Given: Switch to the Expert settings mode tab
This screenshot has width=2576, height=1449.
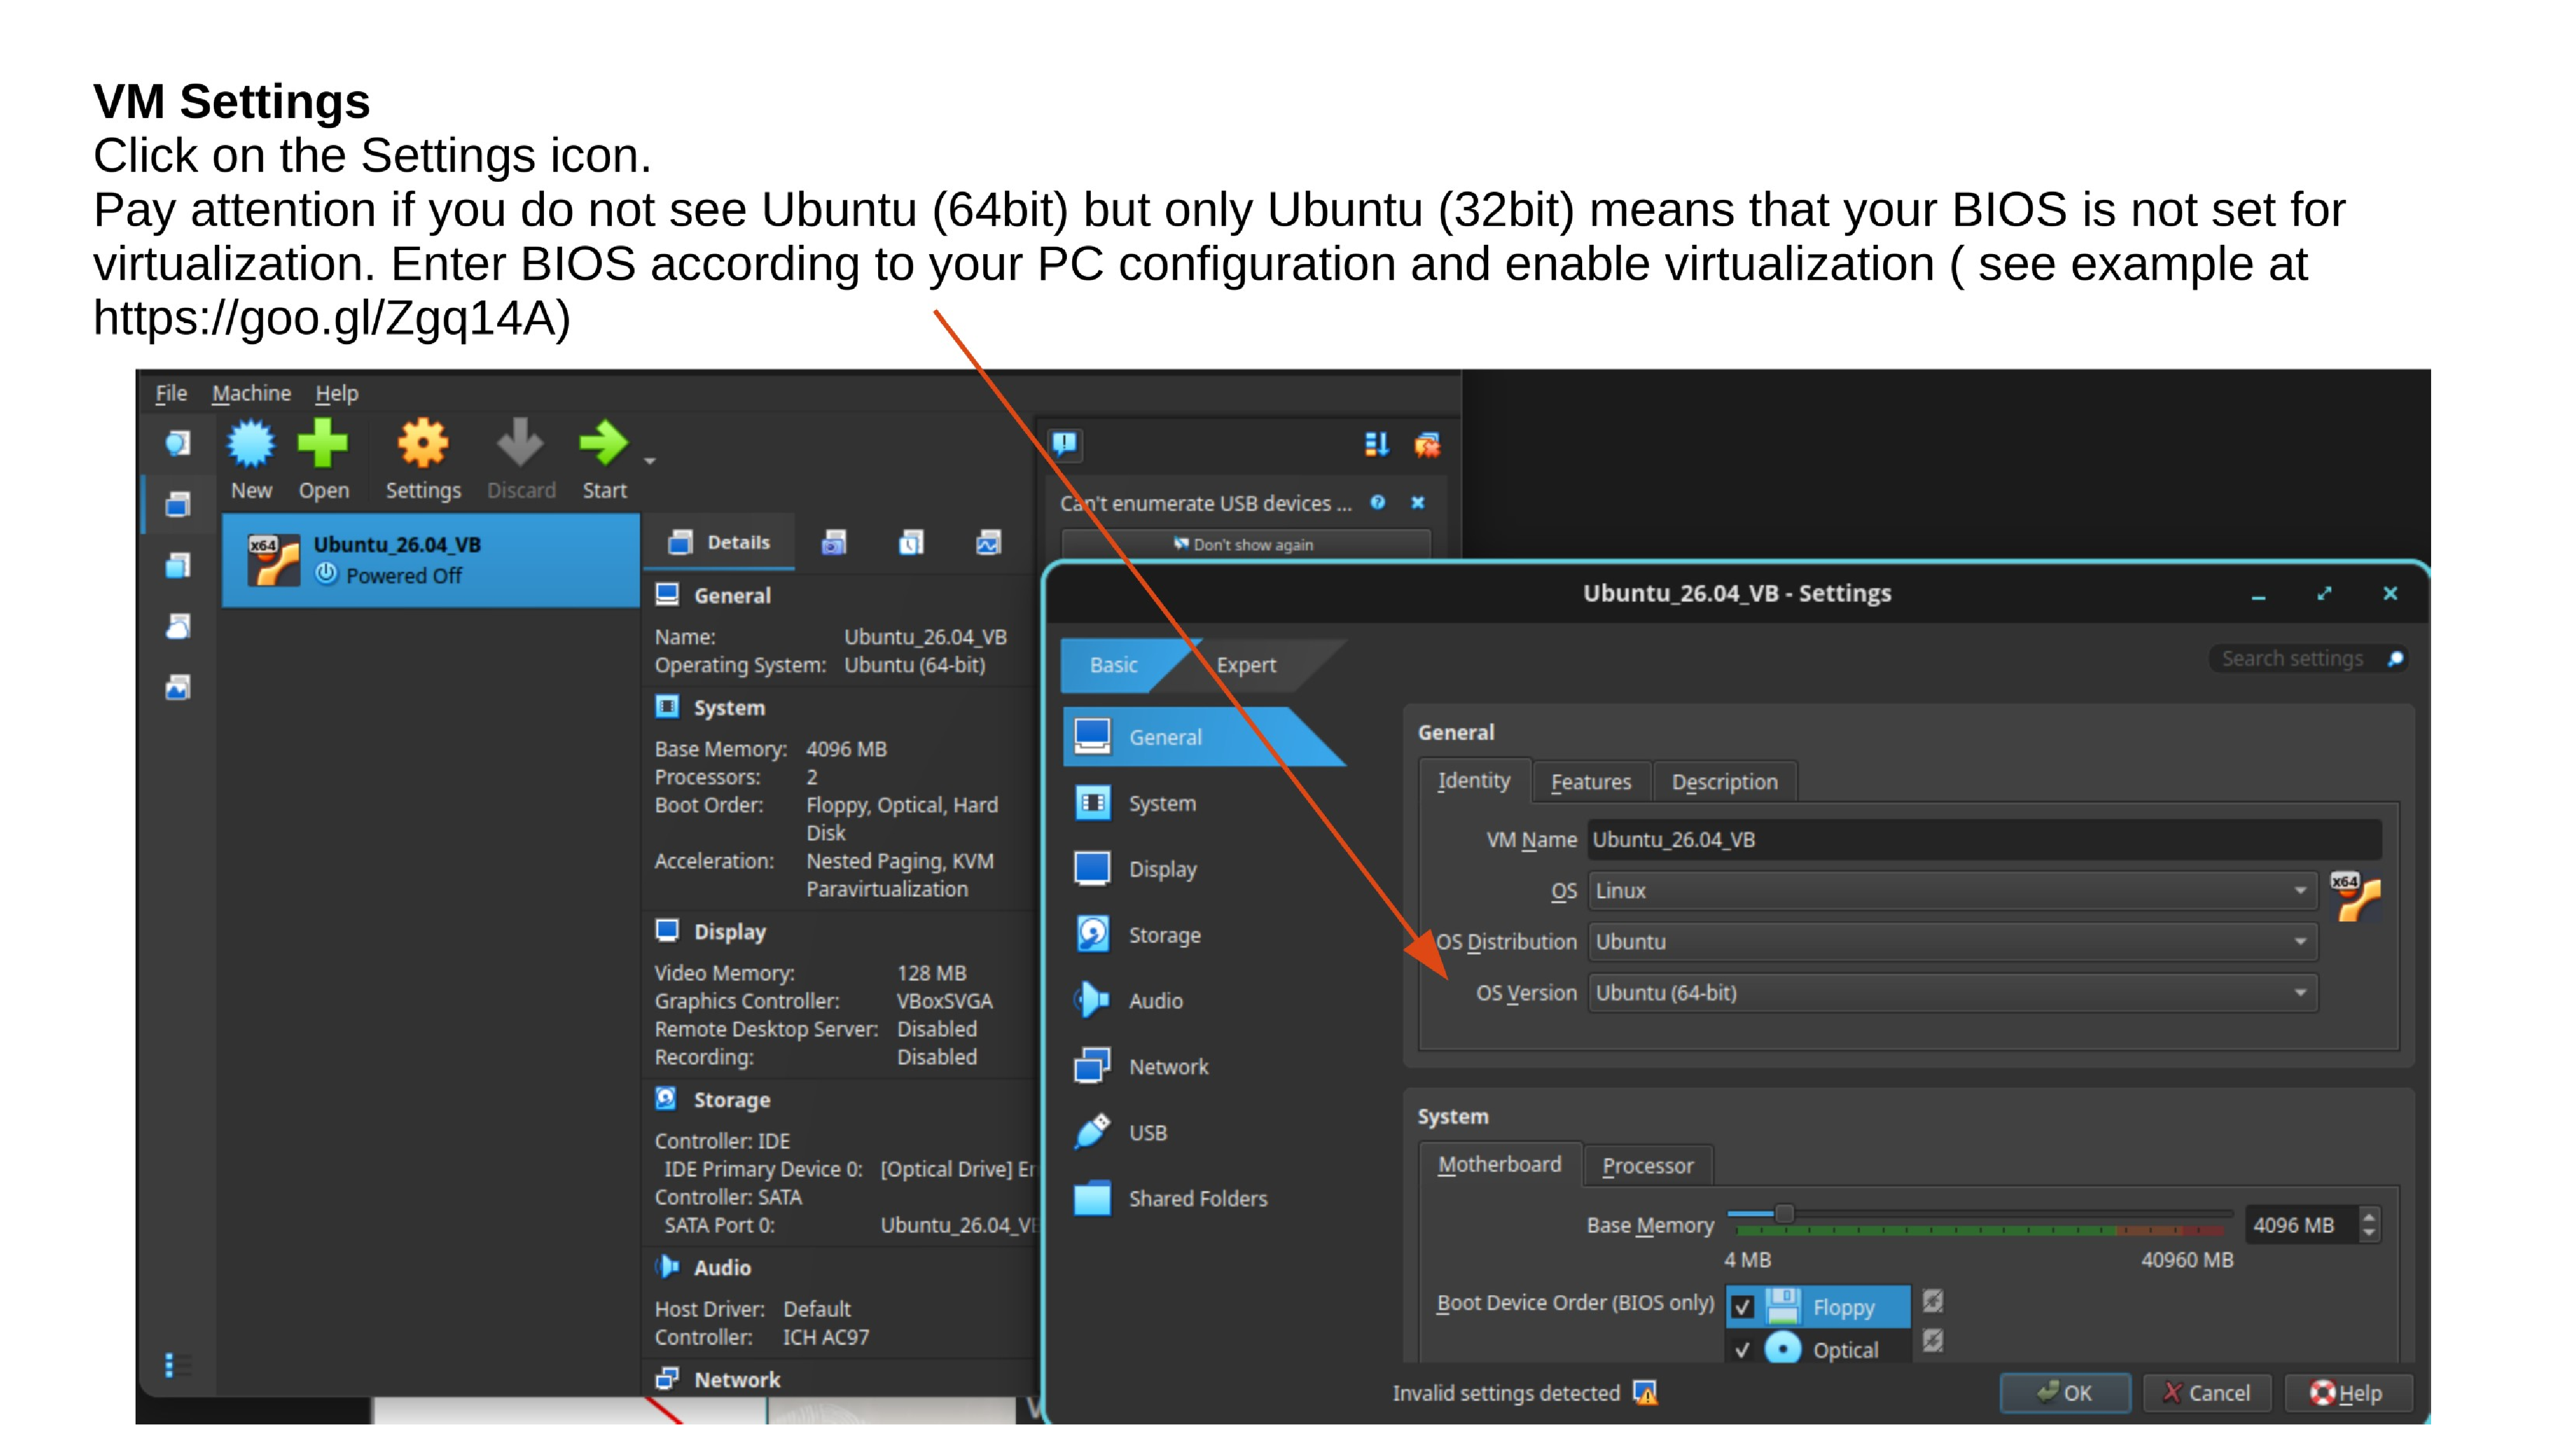Looking at the screenshot, I should (x=1246, y=665).
